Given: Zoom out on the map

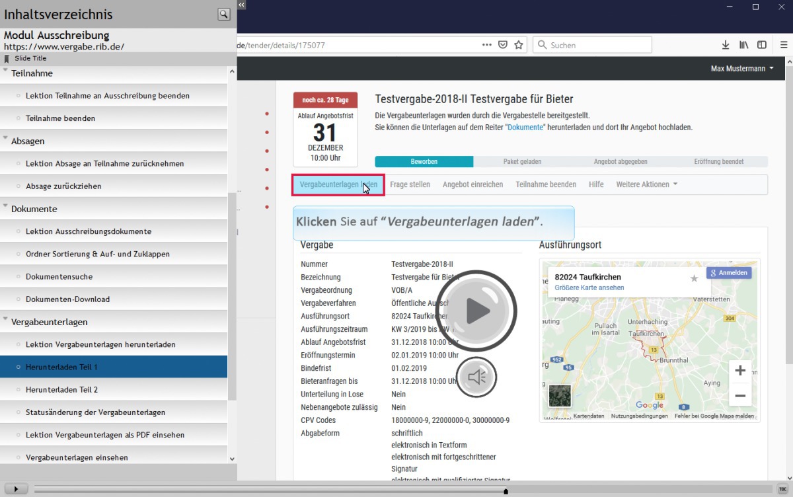Looking at the screenshot, I should [740, 396].
